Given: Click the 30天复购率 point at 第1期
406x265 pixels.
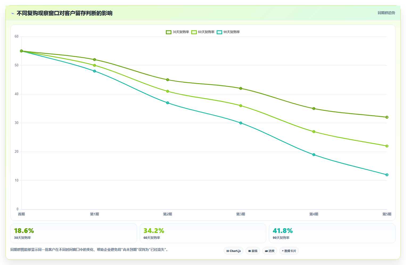Looking at the screenshot, I should click(x=95, y=60).
